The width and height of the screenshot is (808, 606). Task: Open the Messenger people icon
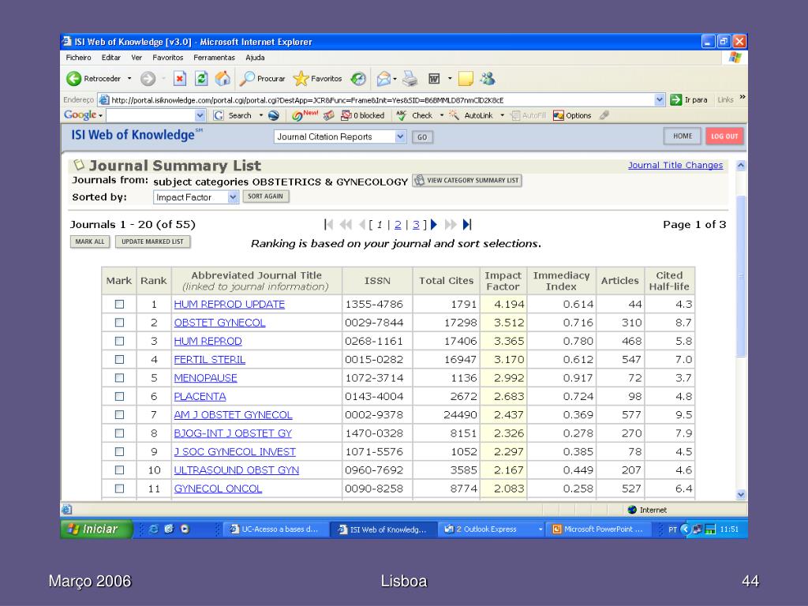488,78
